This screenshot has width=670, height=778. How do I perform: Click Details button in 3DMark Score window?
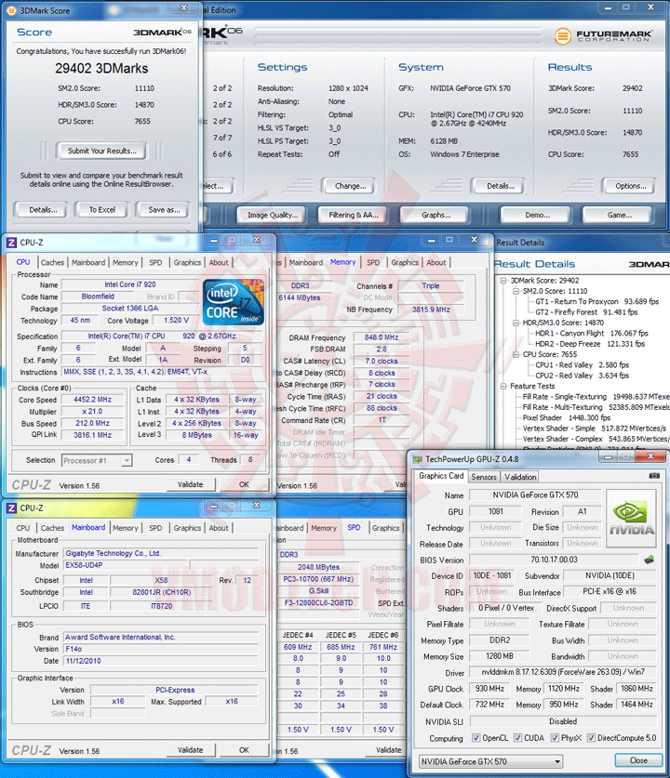43,210
